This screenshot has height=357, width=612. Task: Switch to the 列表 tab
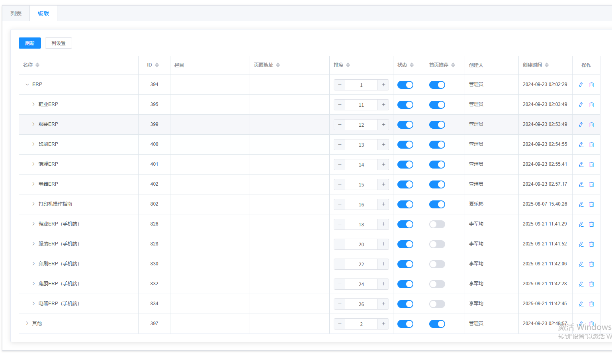pos(16,14)
